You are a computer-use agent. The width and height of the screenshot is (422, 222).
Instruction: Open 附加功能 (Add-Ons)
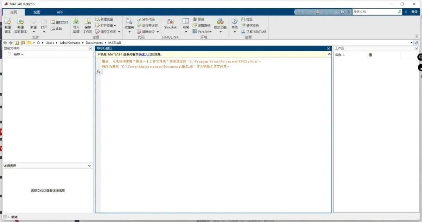pos(220,25)
